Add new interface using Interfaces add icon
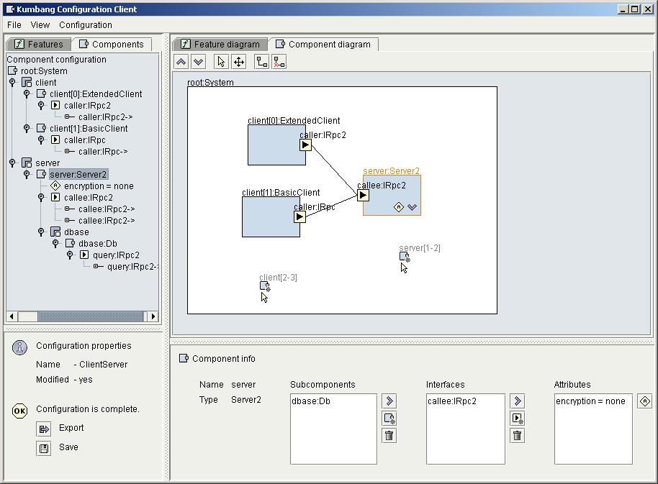This screenshot has height=484, width=658. tap(518, 419)
